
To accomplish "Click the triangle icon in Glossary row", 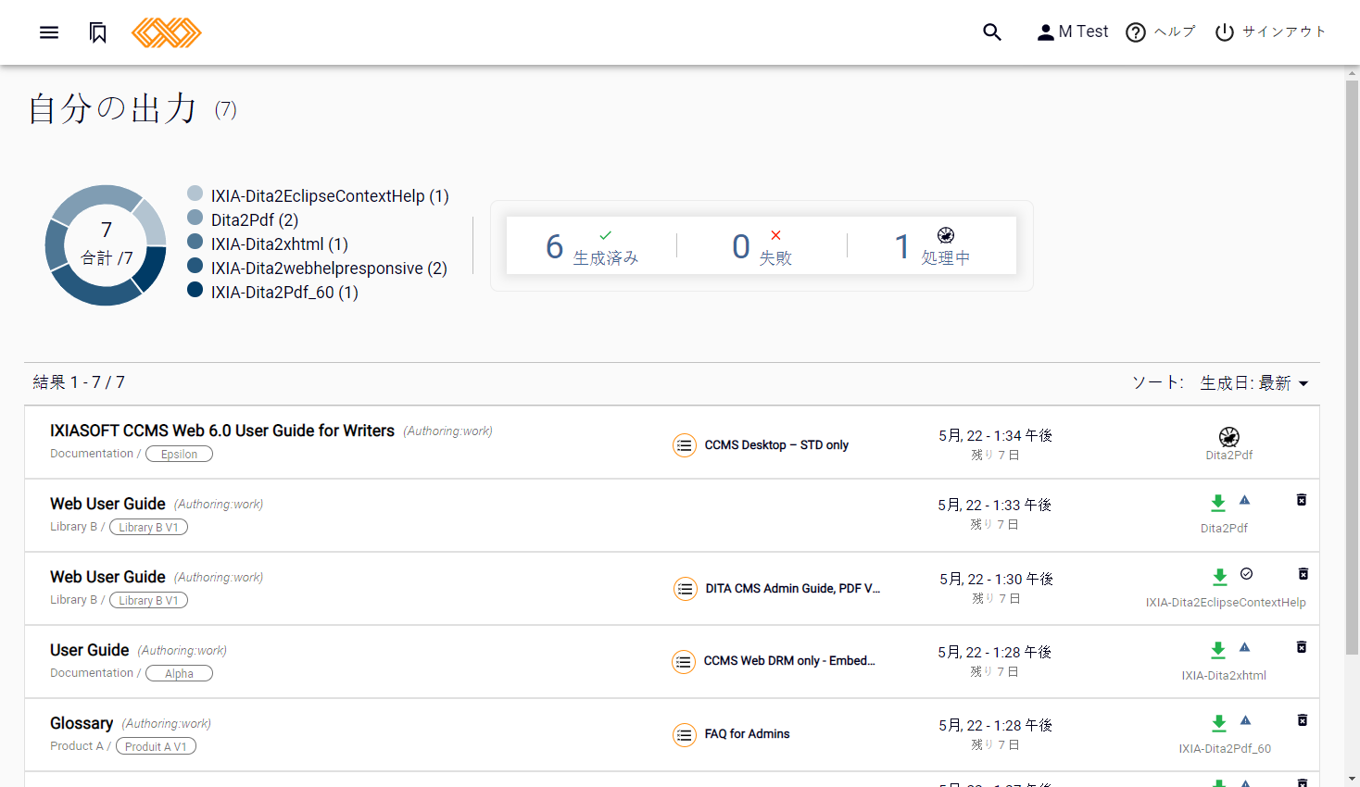I will (x=1246, y=720).
